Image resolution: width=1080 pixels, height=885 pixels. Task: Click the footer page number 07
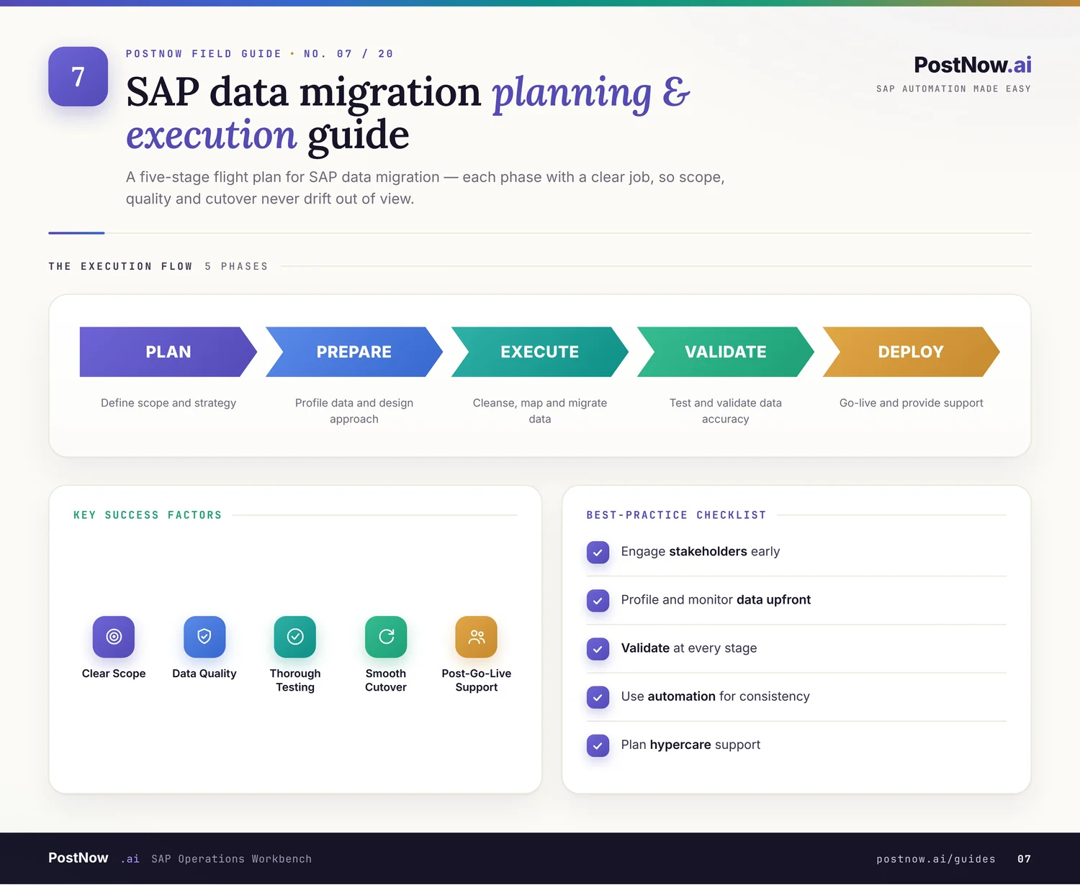(x=1024, y=859)
